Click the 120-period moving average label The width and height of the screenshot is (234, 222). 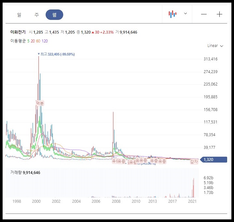coord(45,41)
